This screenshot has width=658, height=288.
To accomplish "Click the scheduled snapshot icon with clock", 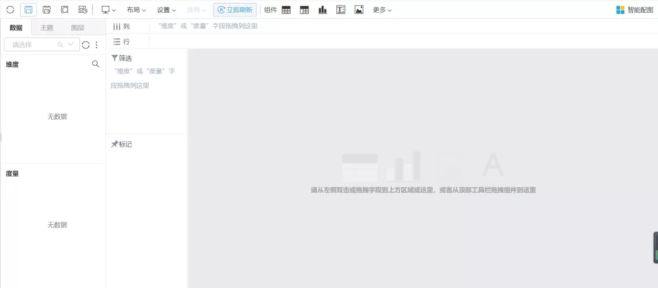I will click(x=83, y=10).
